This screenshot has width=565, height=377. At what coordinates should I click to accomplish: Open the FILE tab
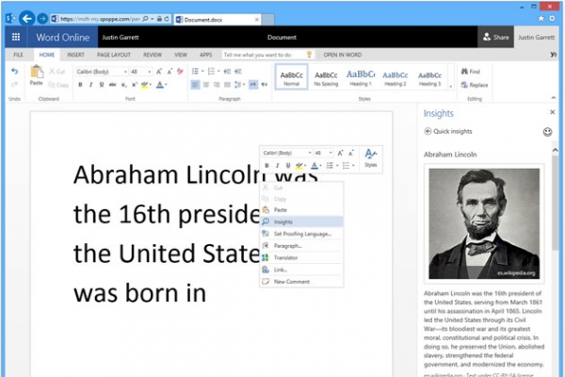[x=18, y=55]
